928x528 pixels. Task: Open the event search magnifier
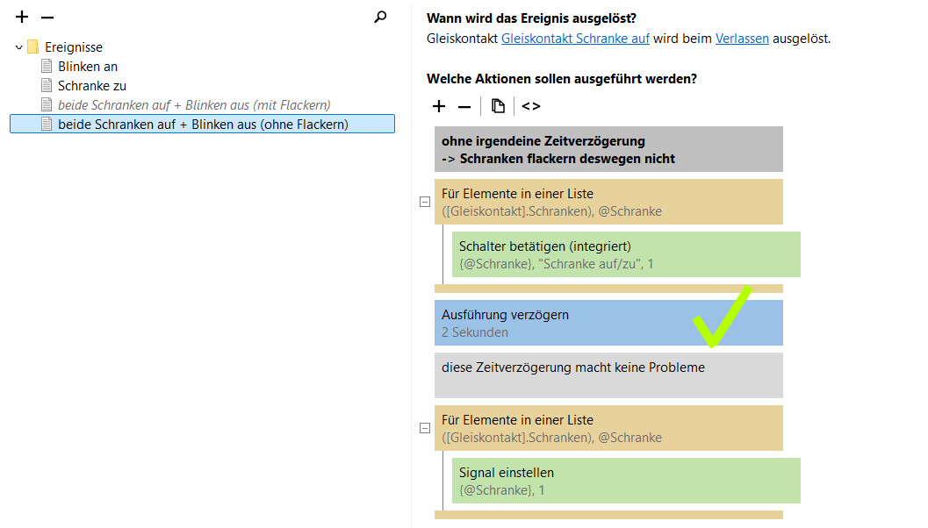point(380,17)
